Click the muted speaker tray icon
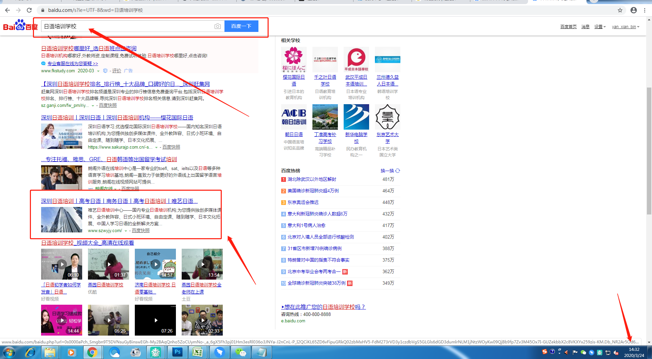 616,353
